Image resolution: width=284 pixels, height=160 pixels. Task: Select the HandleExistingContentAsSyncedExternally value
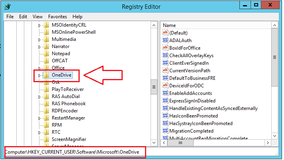[x=213, y=108]
